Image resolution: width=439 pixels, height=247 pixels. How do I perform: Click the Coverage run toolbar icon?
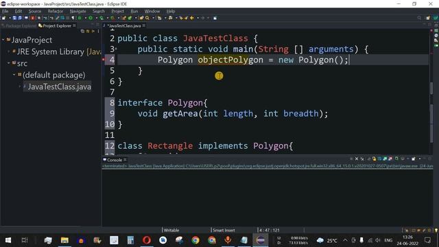(x=102, y=18)
